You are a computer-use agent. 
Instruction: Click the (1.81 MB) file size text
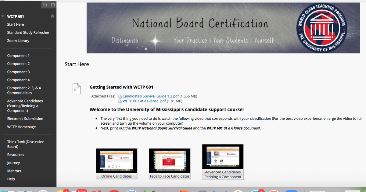click(x=175, y=101)
